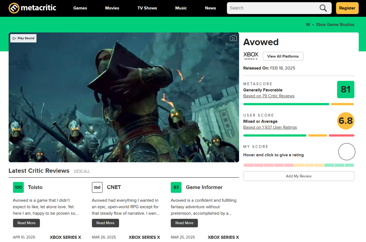Click the M rating label

(308, 24)
